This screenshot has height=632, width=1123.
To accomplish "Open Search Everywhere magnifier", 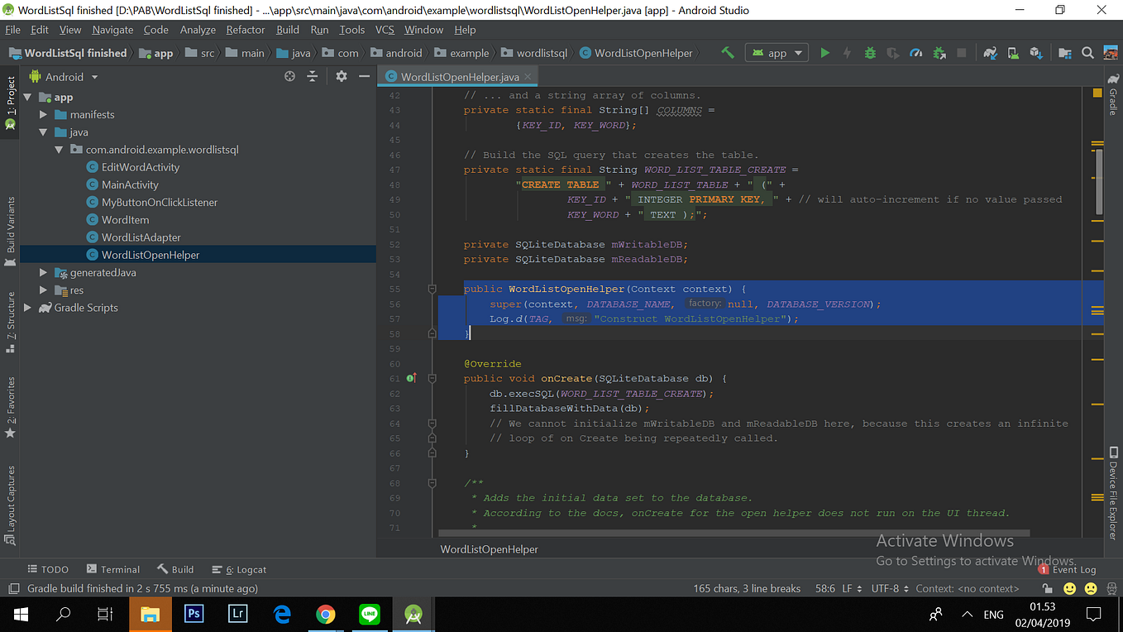I will [1087, 52].
